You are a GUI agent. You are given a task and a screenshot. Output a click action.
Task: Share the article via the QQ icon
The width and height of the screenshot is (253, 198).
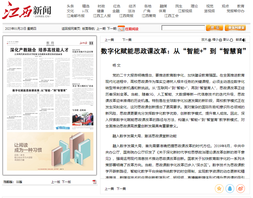click(x=230, y=188)
